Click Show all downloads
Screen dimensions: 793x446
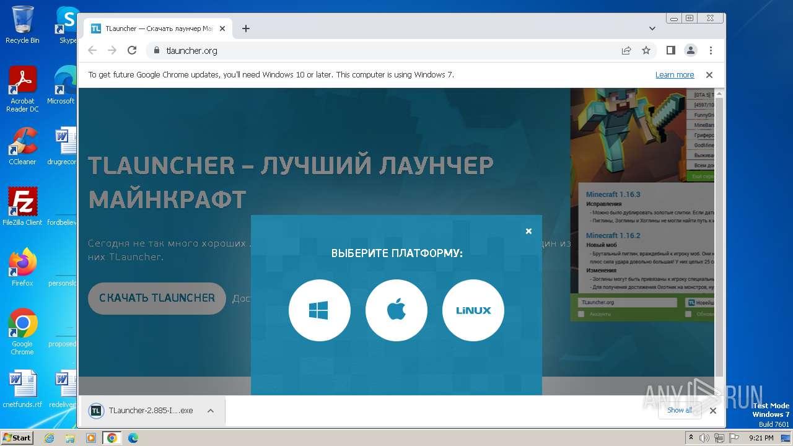click(680, 410)
